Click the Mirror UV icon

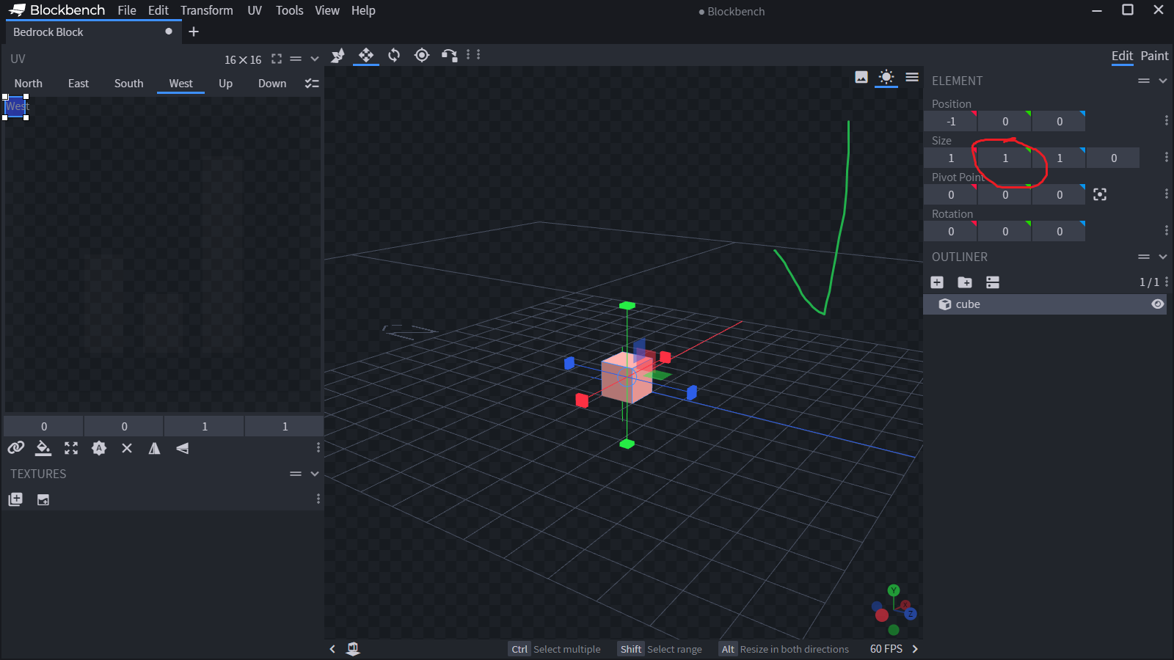154,448
